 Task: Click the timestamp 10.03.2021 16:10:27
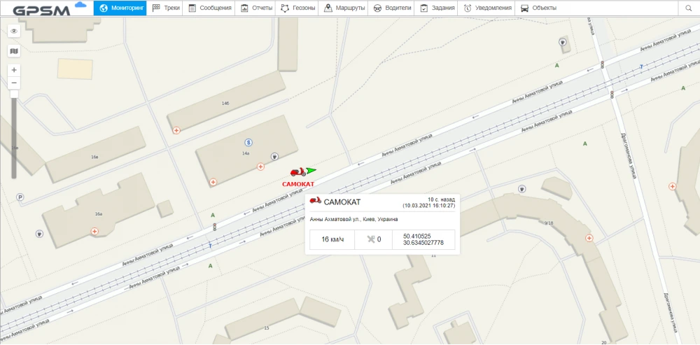pyautogui.click(x=428, y=206)
